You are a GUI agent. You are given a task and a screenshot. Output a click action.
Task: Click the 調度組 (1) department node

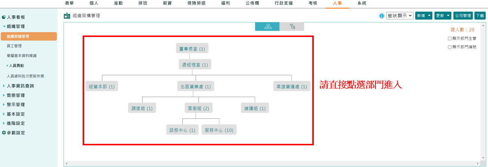click(x=142, y=108)
